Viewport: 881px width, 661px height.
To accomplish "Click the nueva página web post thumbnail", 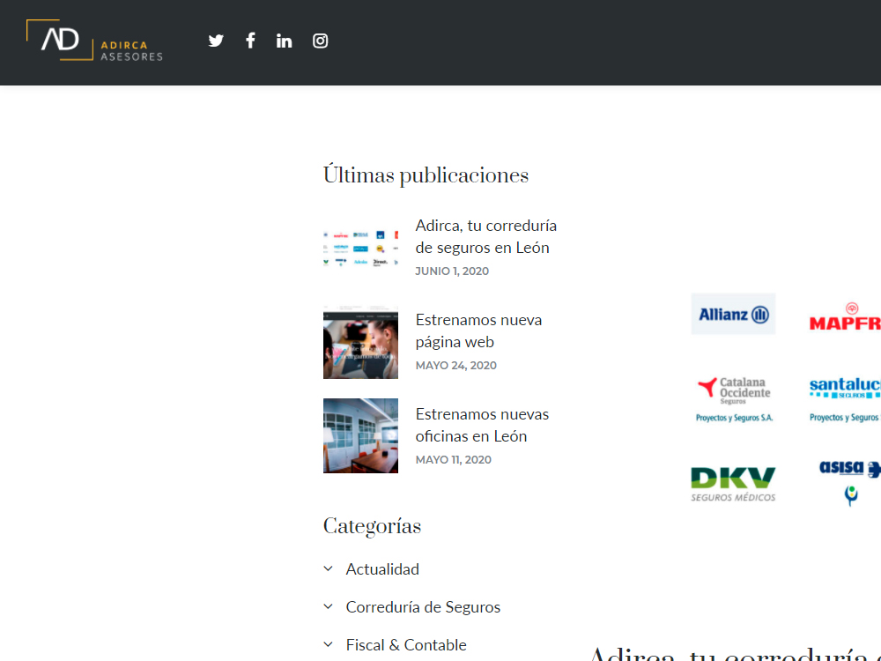I will pyautogui.click(x=360, y=341).
